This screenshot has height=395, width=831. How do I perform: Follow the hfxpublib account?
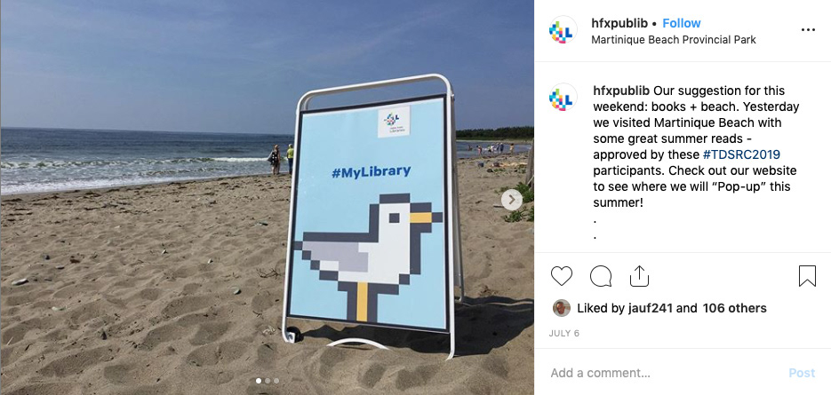click(x=682, y=23)
